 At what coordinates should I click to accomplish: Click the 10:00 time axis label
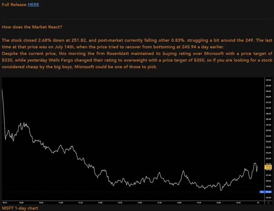tap(21, 203)
